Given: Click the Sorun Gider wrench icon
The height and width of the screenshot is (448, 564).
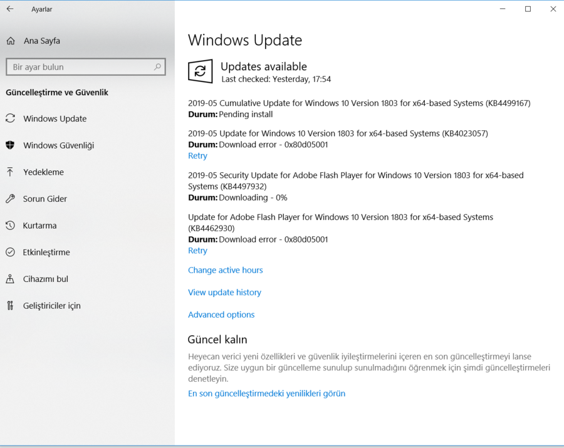Looking at the screenshot, I should (x=10, y=199).
